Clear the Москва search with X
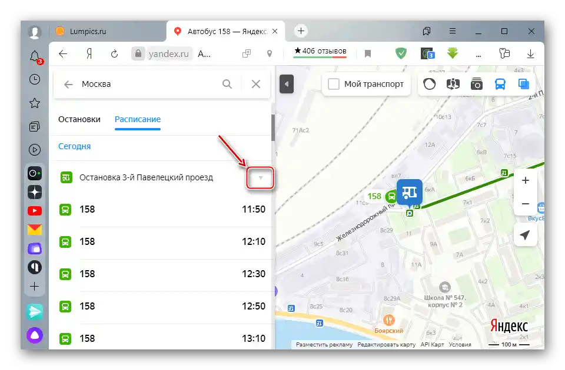 tap(256, 84)
